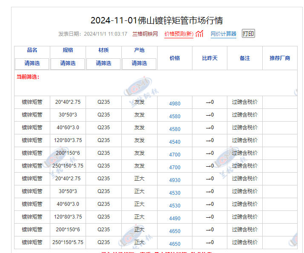Click the red price forecast chart icon

[199, 34]
